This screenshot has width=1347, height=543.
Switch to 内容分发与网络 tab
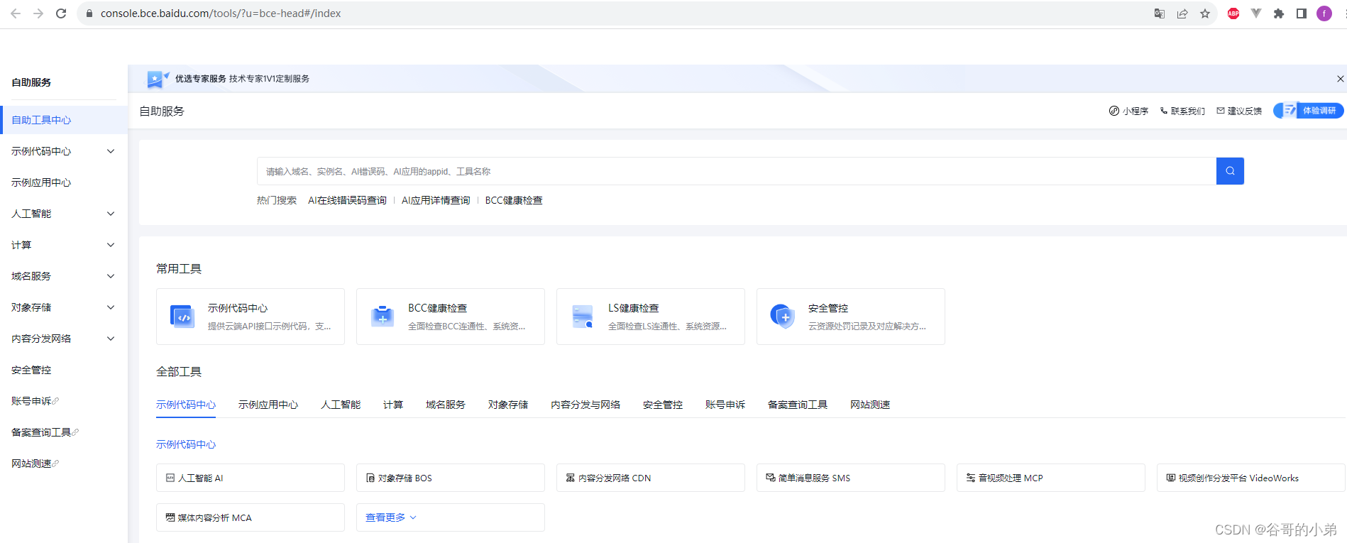tap(585, 405)
